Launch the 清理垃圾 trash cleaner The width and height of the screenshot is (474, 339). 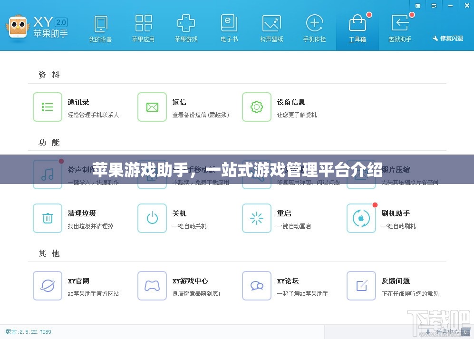click(x=48, y=218)
